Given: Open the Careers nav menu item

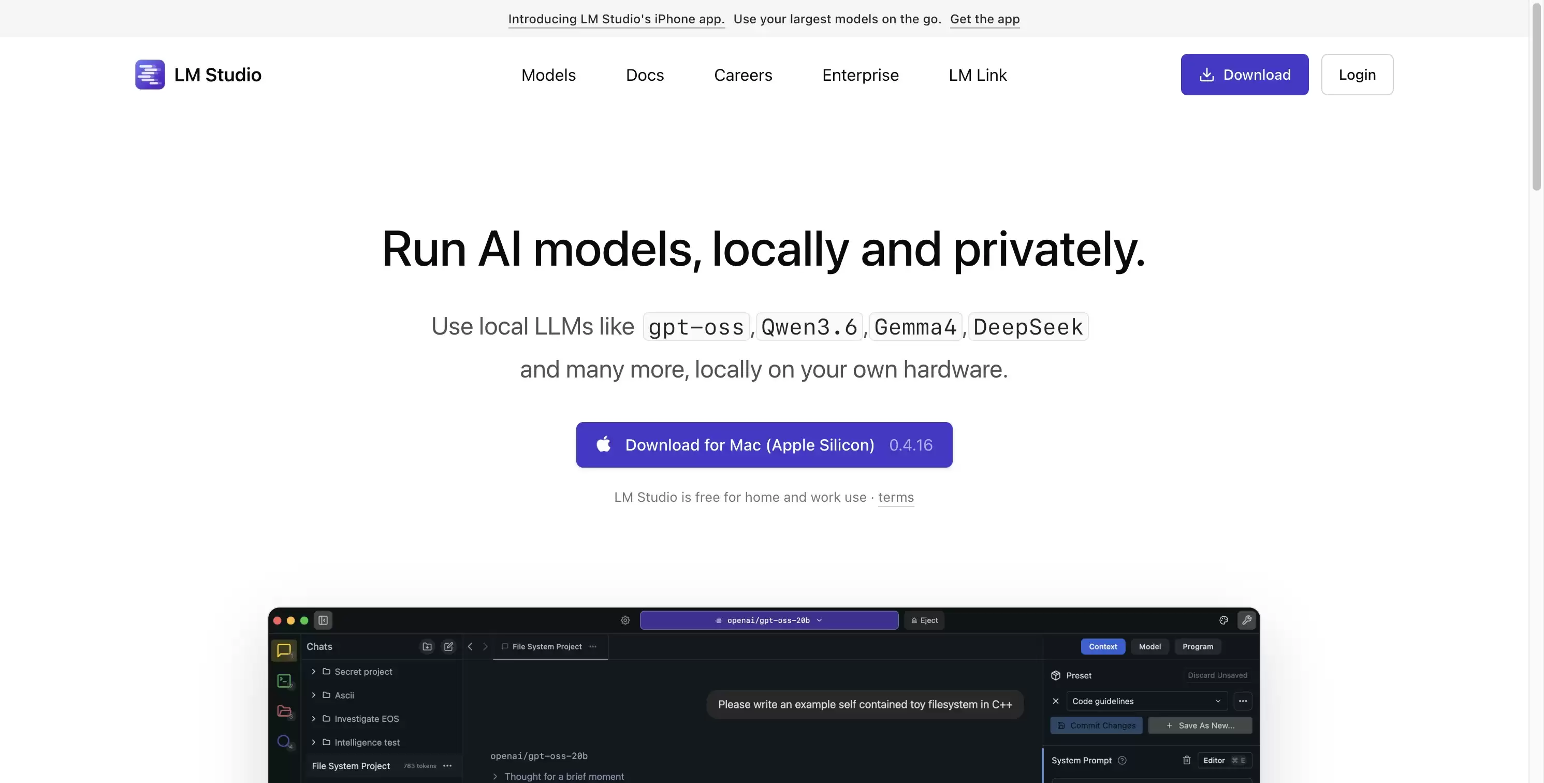Looking at the screenshot, I should [x=742, y=75].
